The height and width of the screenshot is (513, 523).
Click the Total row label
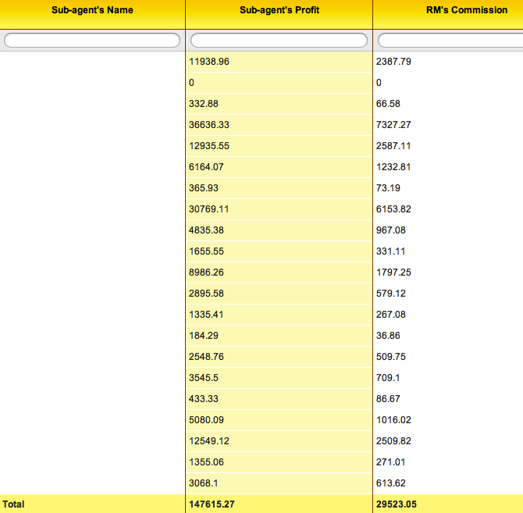pyautogui.click(x=14, y=504)
